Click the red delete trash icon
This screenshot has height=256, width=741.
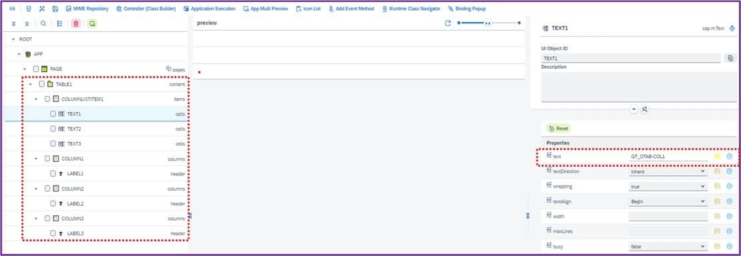pos(76,23)
